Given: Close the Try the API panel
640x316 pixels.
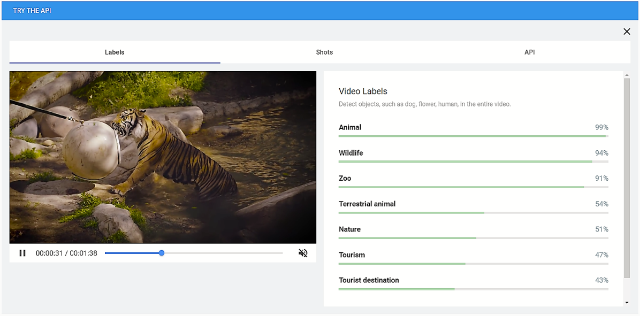Looking at the screenshot, I should tap(627, 32).
